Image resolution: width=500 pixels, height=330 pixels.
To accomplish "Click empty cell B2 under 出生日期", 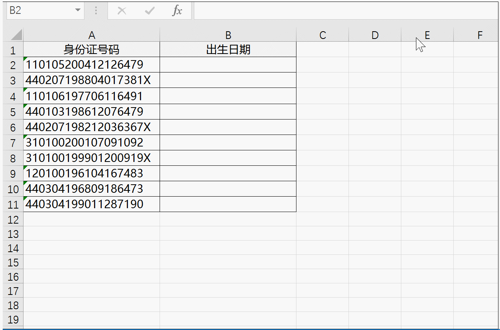I will click(228, 65).
